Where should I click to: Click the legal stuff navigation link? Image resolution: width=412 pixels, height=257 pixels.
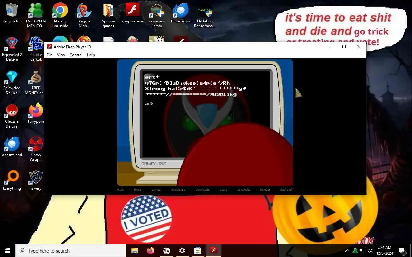pos(286,190)
